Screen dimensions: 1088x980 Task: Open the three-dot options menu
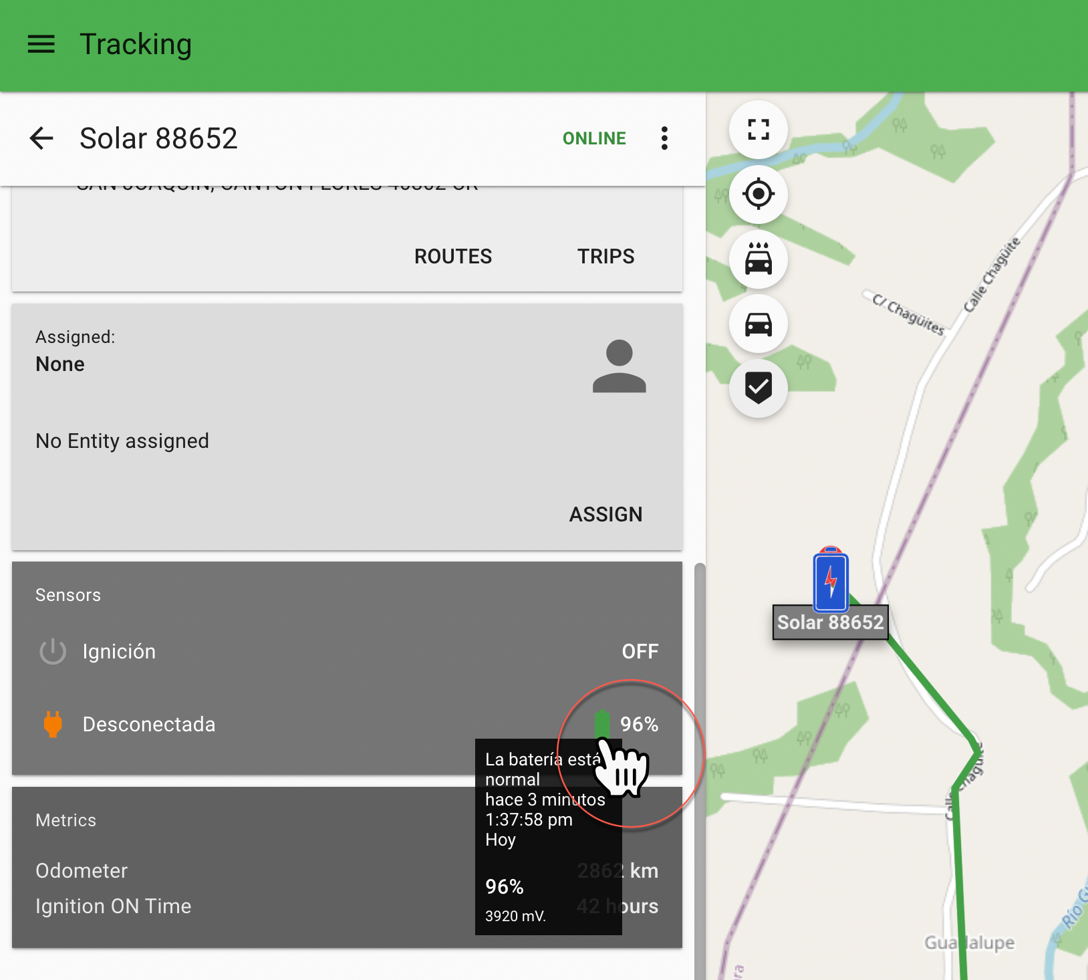point(664,138)
